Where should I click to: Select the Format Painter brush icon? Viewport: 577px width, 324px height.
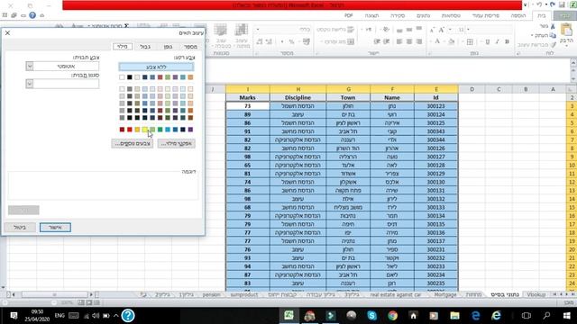[553, 44]
